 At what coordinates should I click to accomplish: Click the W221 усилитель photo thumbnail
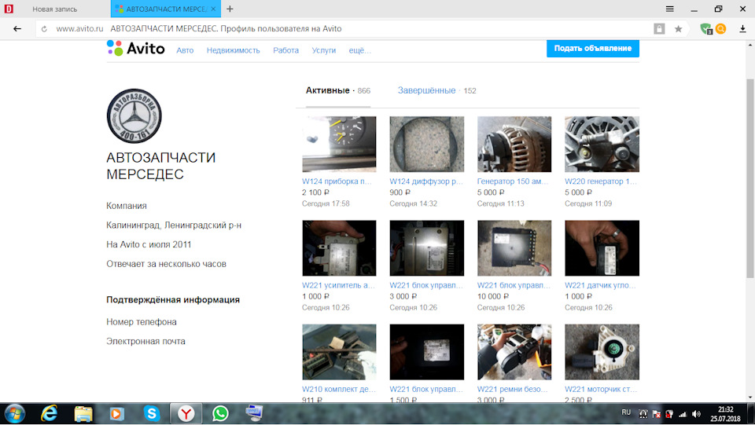click(x=339, y=248)
